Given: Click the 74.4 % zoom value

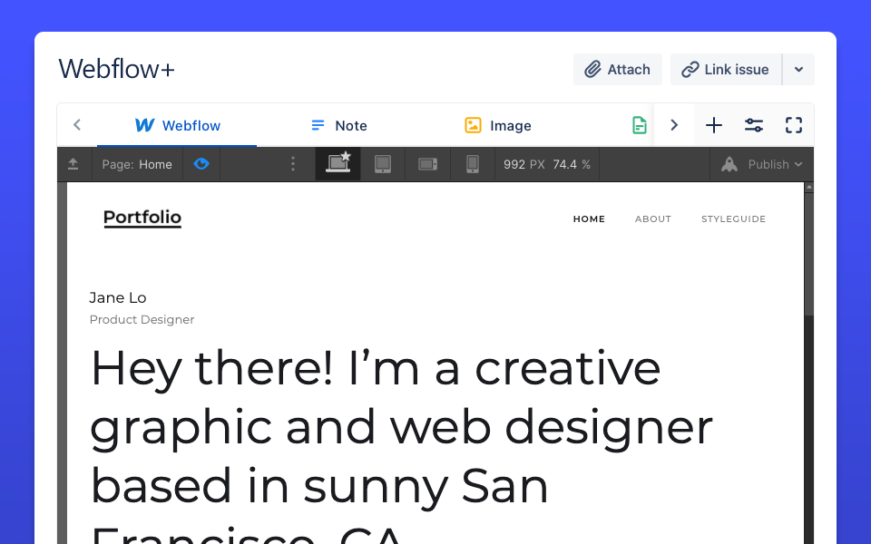Looking at the screenshot, I should click(572, 164).
